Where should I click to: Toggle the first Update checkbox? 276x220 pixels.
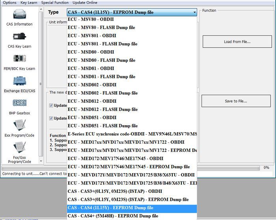51,105
